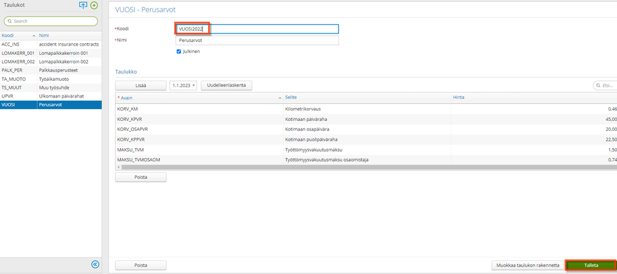Click the Kotimaan päiväraha cell
Viewport: 617px width, 274px height.
coord(367,119)
